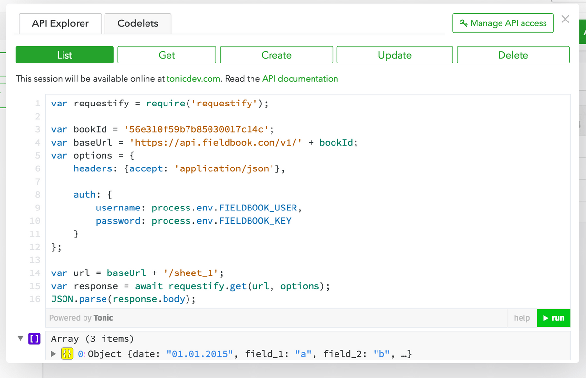Click the help link near the run button
Screen dimensions: 586x378
[522, 317]
